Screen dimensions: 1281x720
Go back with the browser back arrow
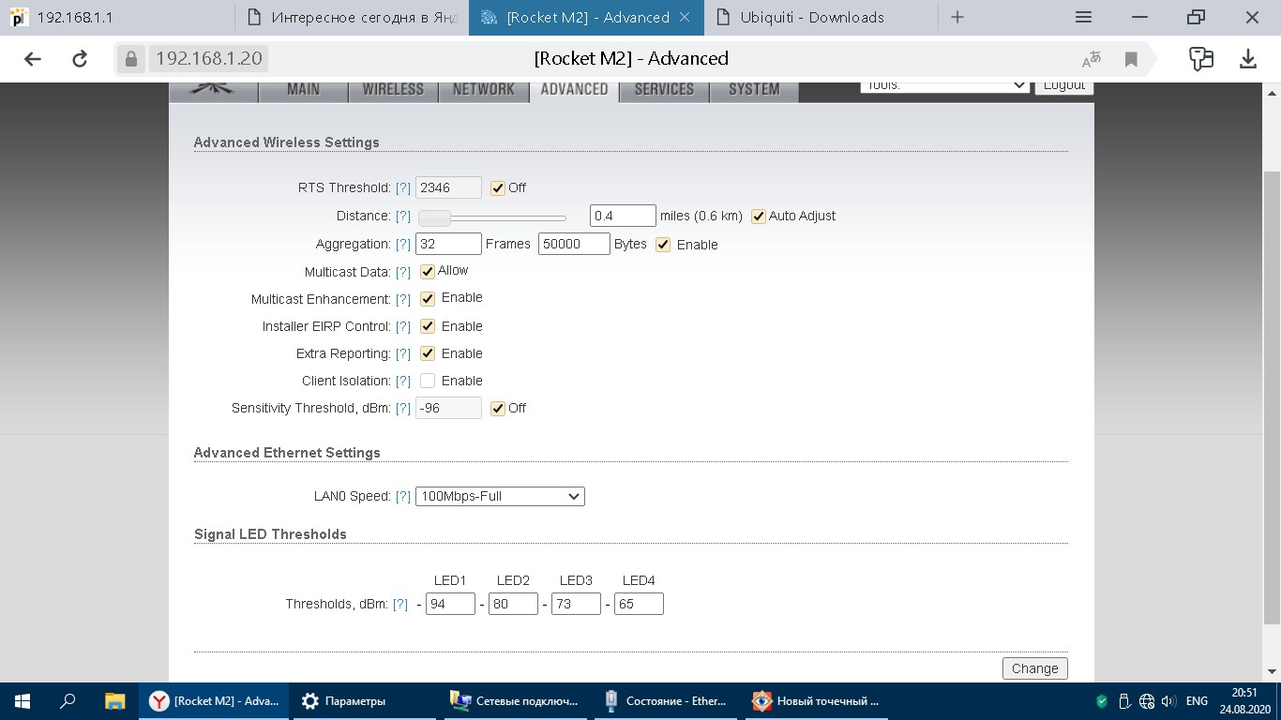coord(33,59)
